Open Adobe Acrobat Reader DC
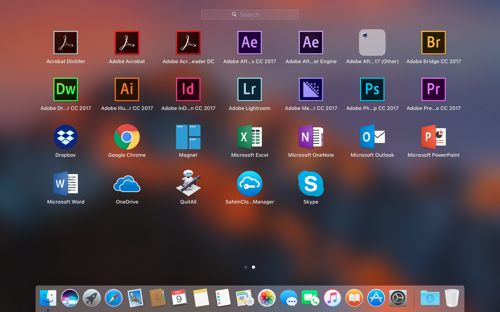Screen dimensions: 500x312 point(188,43)
